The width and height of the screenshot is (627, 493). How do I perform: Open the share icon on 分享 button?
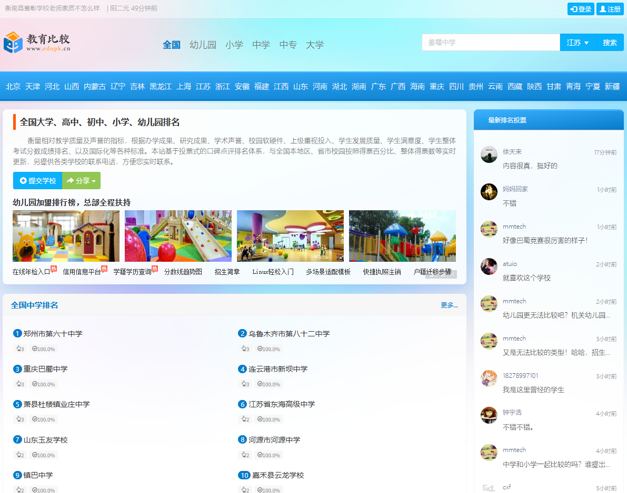tap(71, 180)
